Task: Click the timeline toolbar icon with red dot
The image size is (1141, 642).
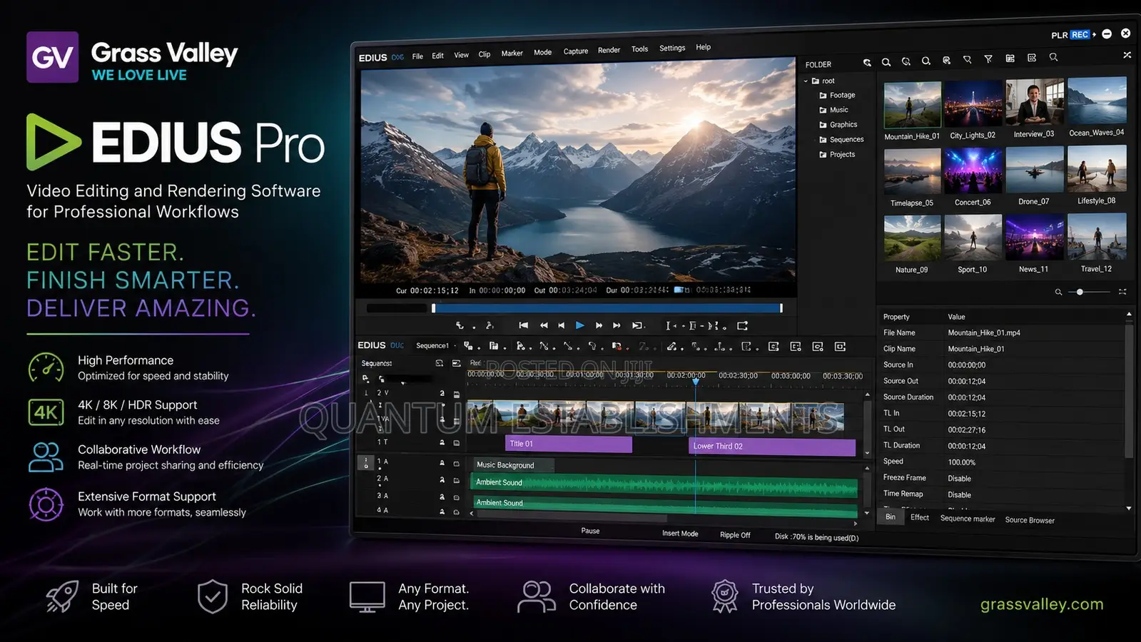Action: [617, 347]
